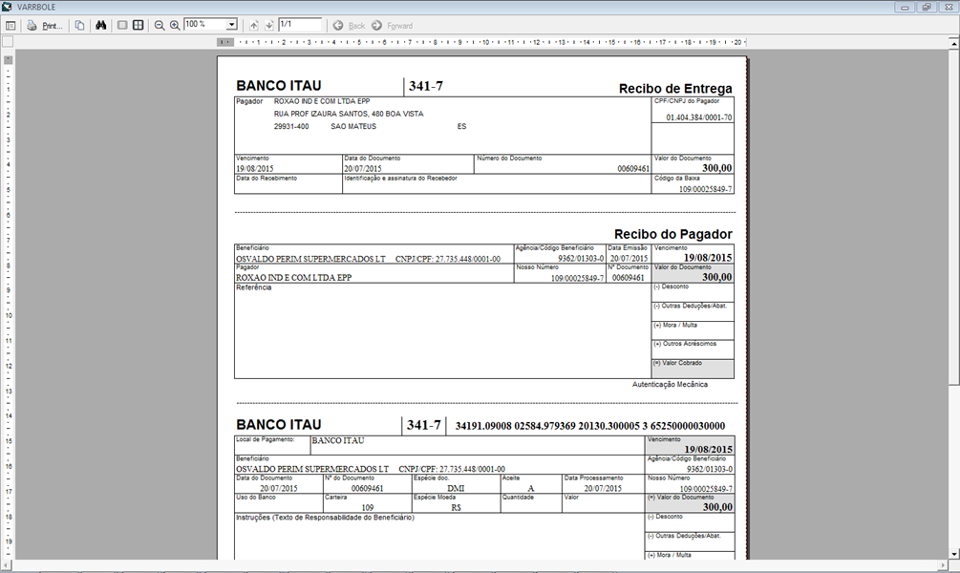This screenshot has height=573, width=960.
Task: Click the 'A' Aceite value
Action: (531, 488)
